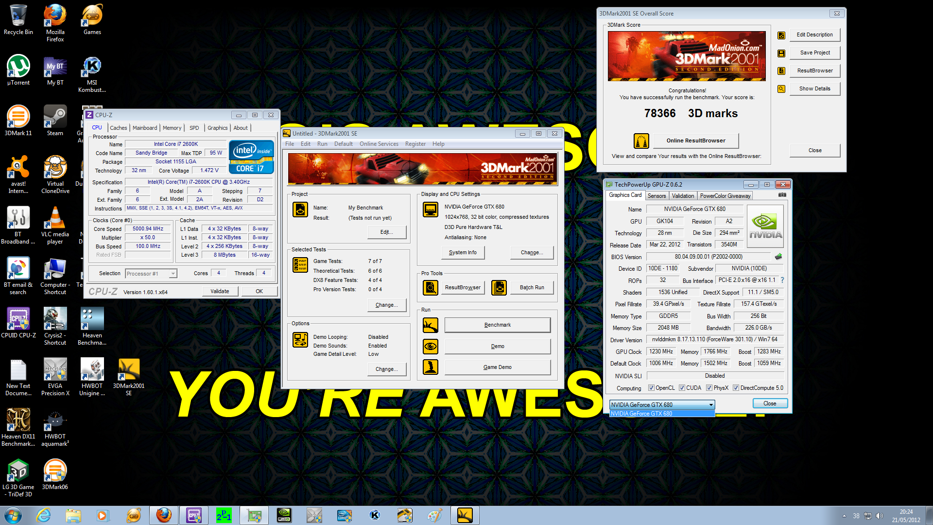Switch to the Validation tab in GPU-Z
933x525 pixels.
tap(683, 196)
